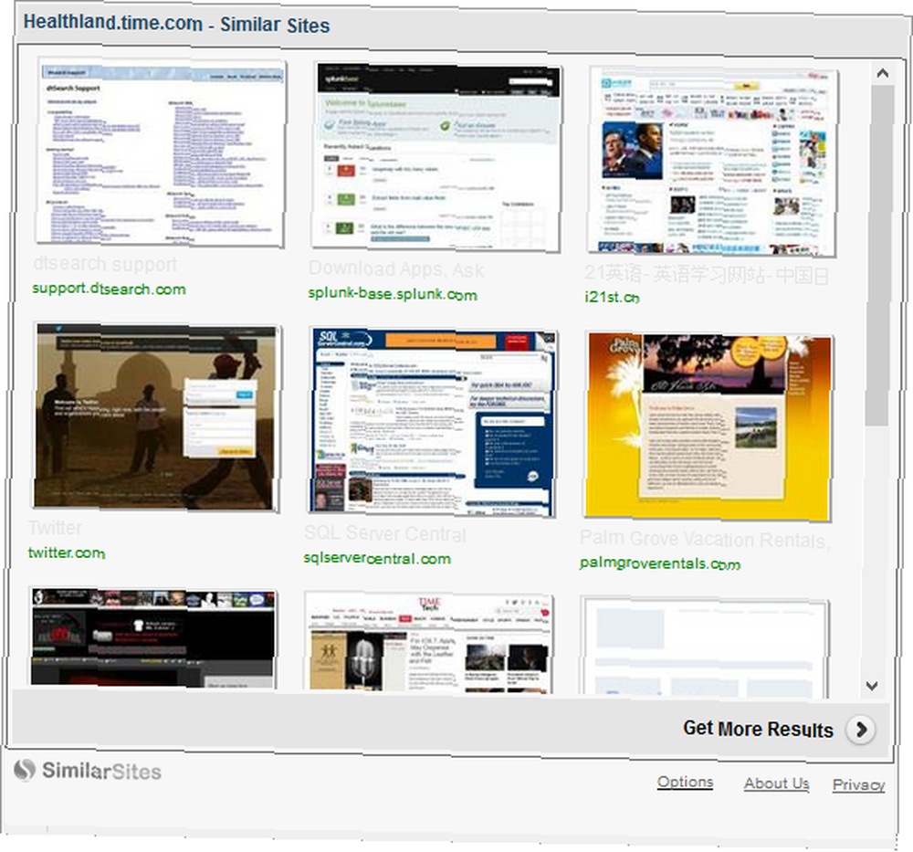Click the 'Healthland.time.com - Similar Sites' heading
Viewport: 913px width, 852px height.
point(176,24)
